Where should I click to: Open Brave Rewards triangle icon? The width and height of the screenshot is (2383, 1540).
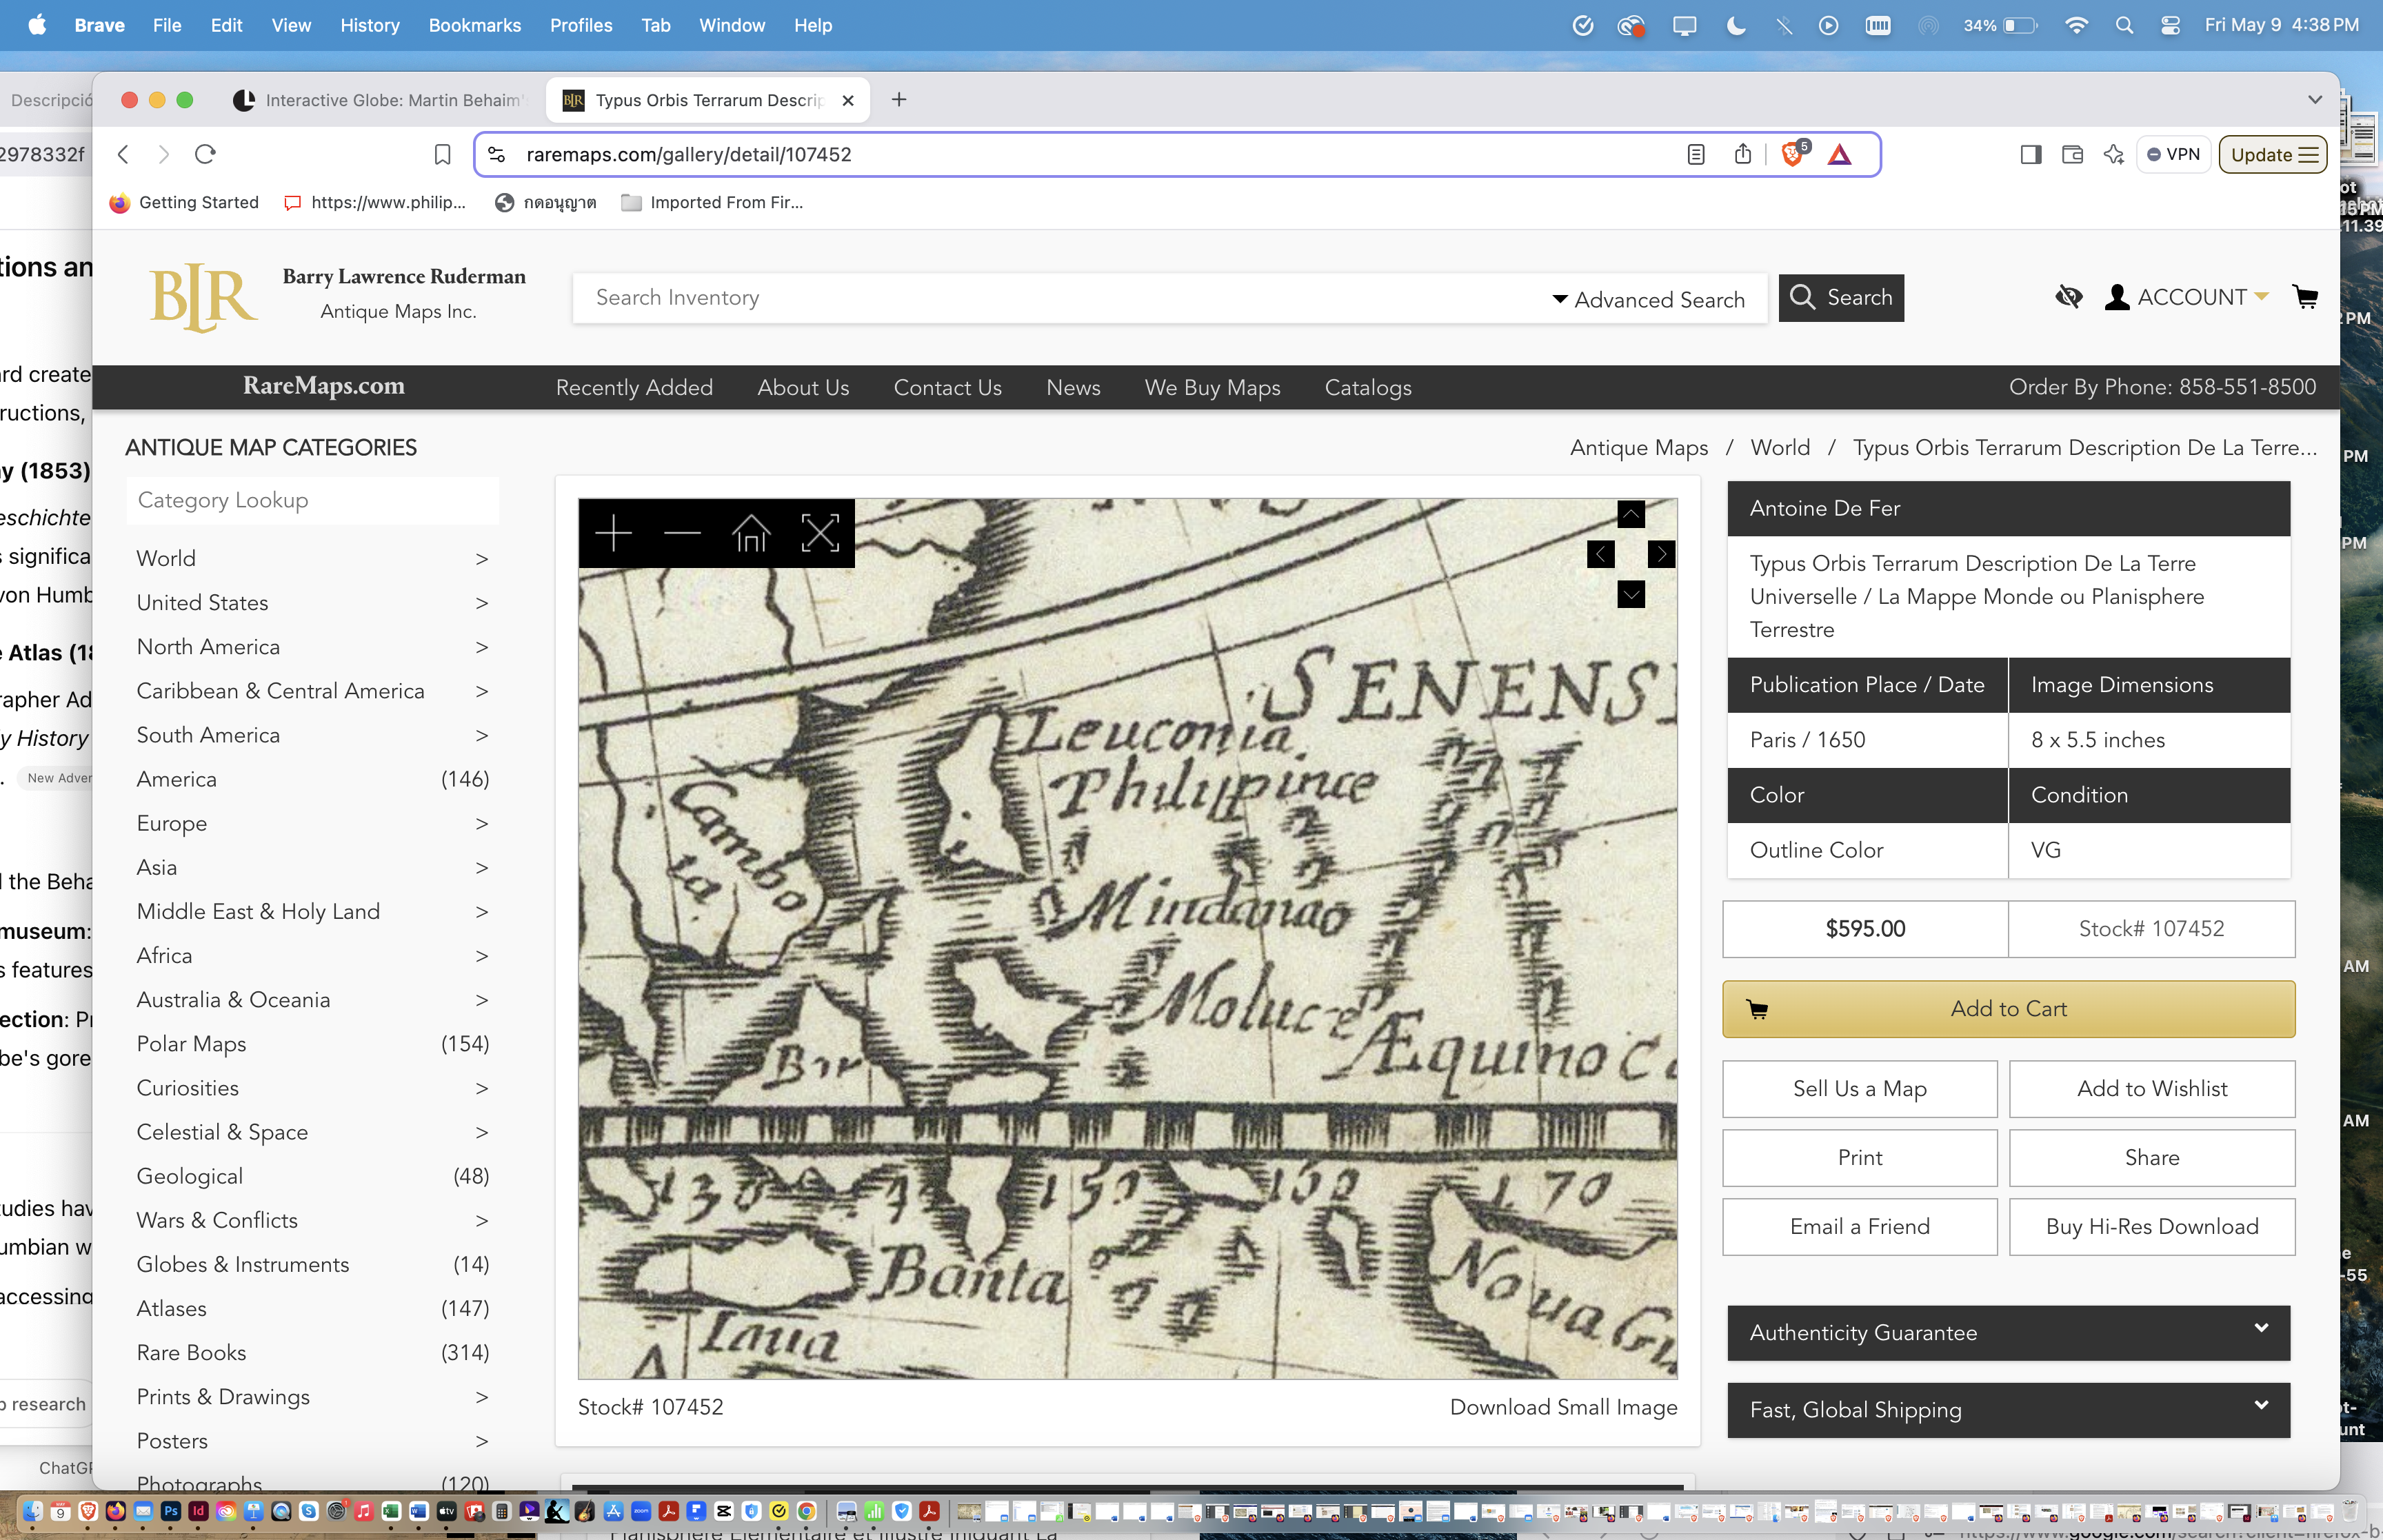1840,154
